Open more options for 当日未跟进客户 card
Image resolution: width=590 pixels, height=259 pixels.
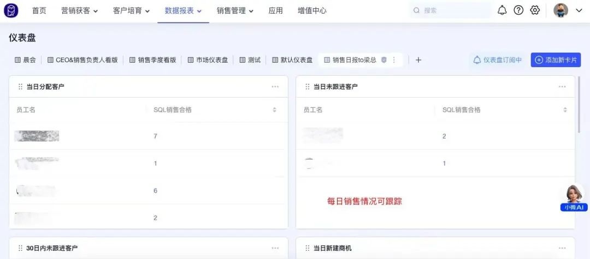pyautogui.click(x=562, y=87)
